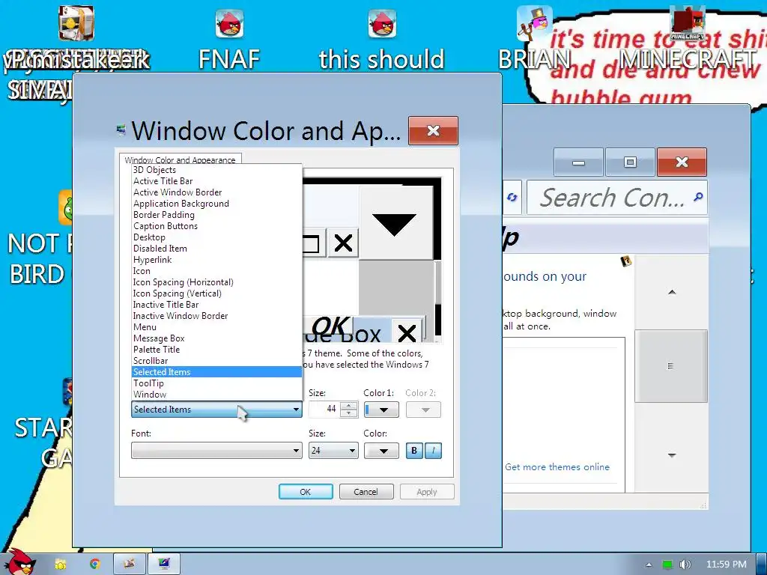Switch to the paint-icon taskbar window
Screen dimensions: 767x575
tap(129, 565)
